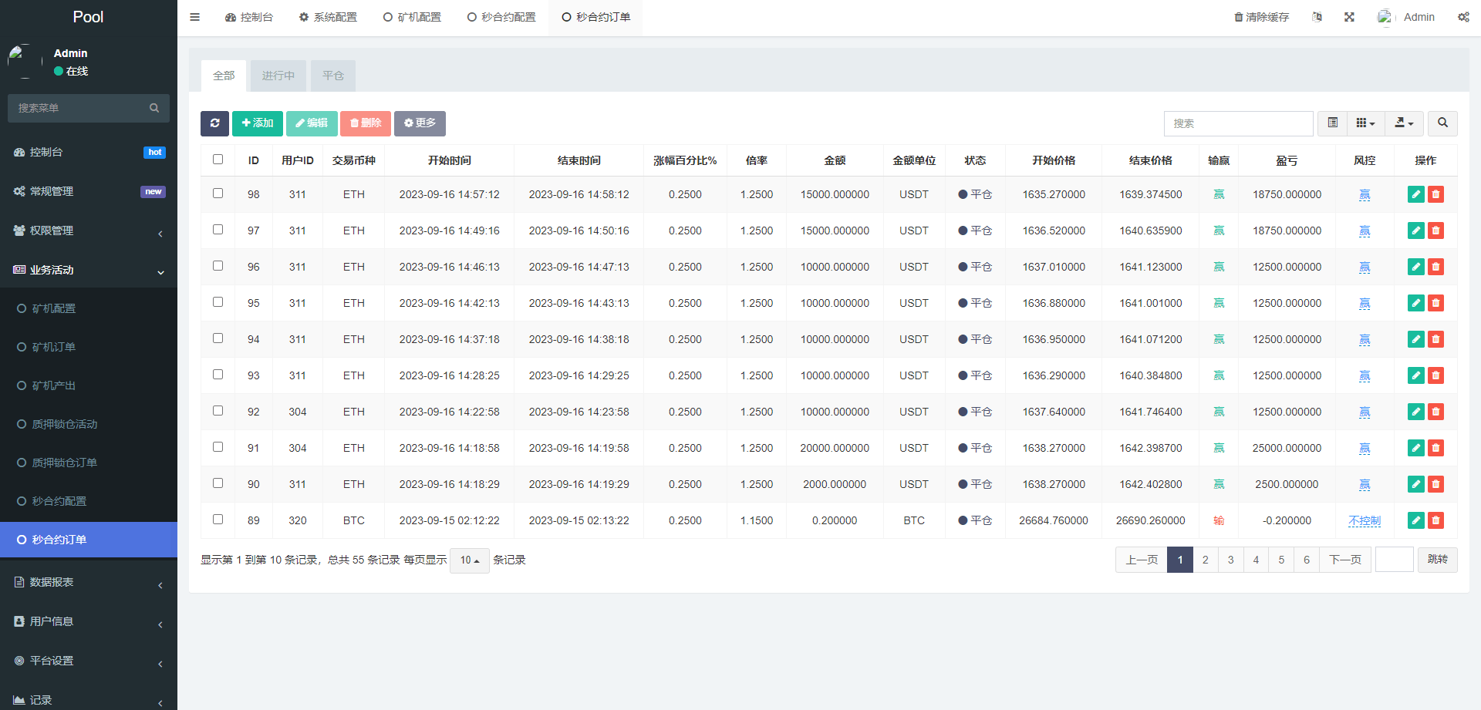
Task: Click the magnifier search icon beside search box
Action: [x=1442, y=123]
